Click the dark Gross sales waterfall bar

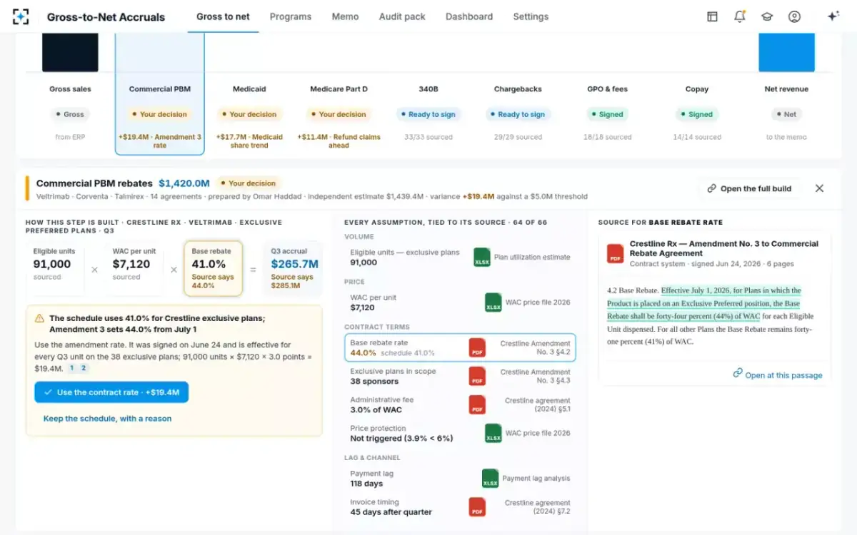(70, 52)
